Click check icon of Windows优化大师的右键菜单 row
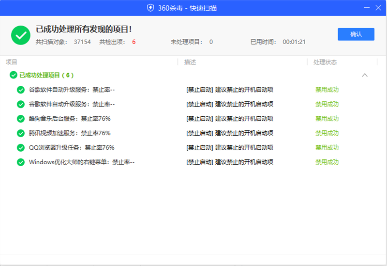Image resolution: width=387 pixels, height=266 pixels. pyautogui.click(x=21, y=162)
